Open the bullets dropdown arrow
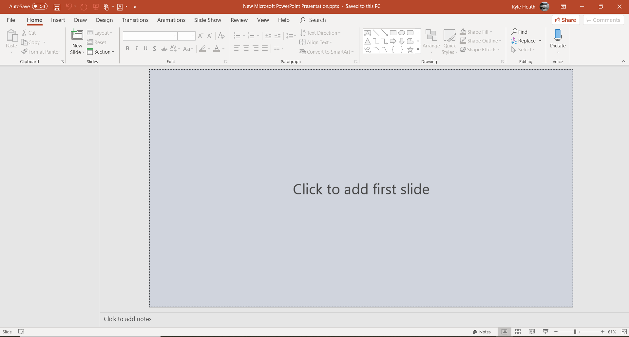 point(244,36)
